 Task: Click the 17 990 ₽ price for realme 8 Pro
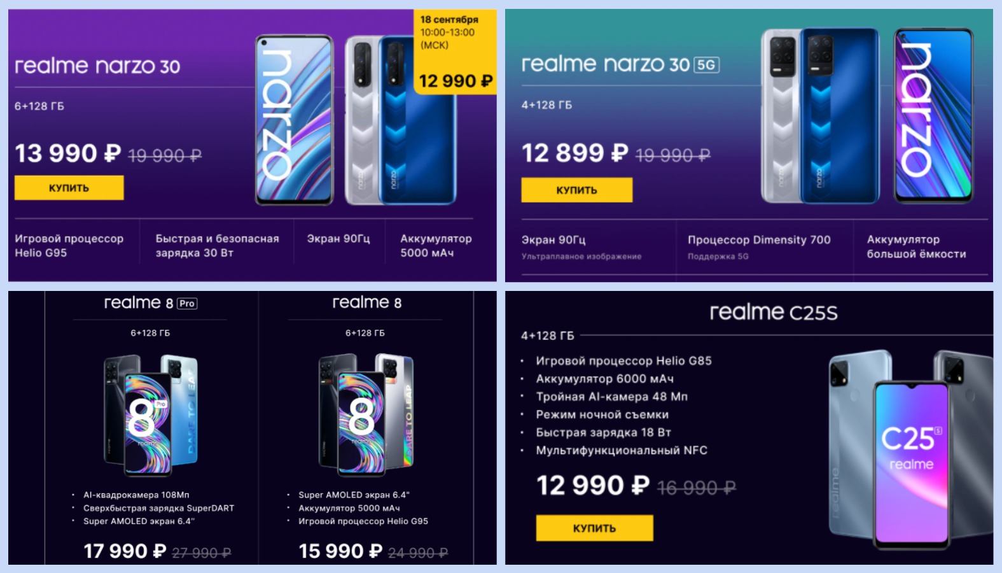[x=125, y=551]
